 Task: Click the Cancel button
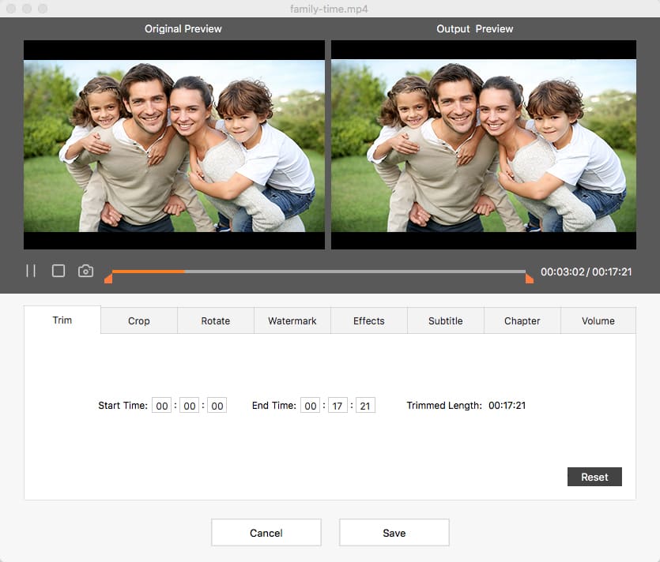point(266,533)
